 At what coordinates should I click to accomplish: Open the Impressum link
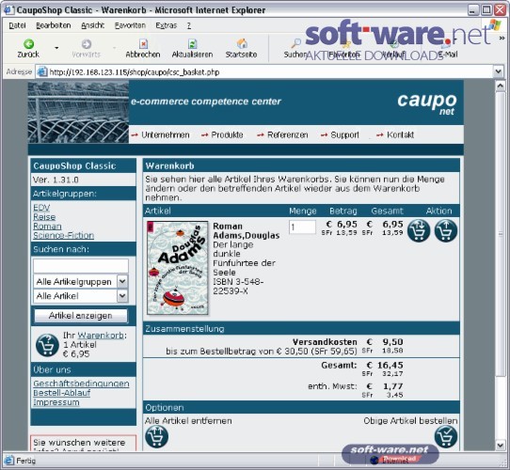pyautogui.click(x=56, y=402)
